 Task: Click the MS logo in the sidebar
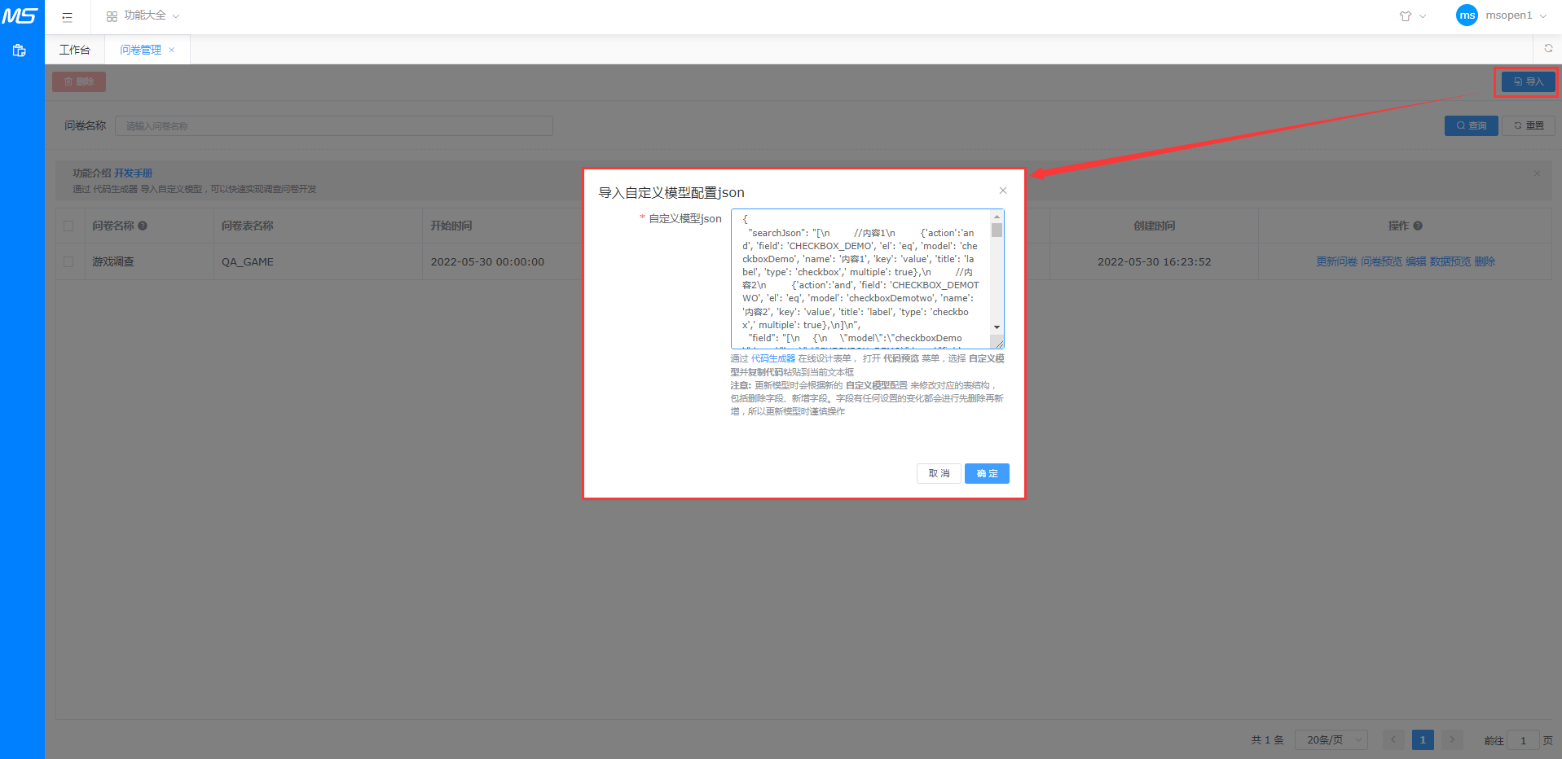click(x=20, y=16)
